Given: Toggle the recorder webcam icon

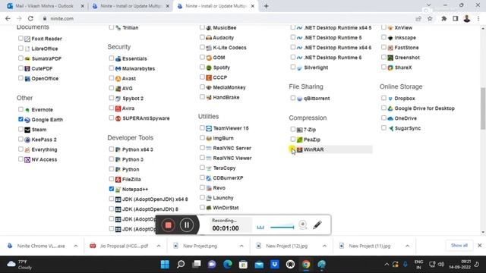Looking at the screenshot, I should (303, 224).
